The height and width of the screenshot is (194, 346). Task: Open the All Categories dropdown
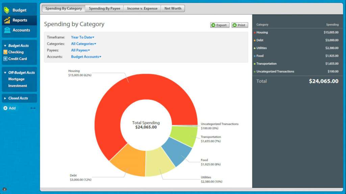coord(83,43)
